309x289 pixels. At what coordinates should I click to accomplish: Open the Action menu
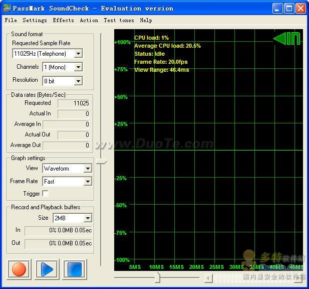tap(89, 20)
